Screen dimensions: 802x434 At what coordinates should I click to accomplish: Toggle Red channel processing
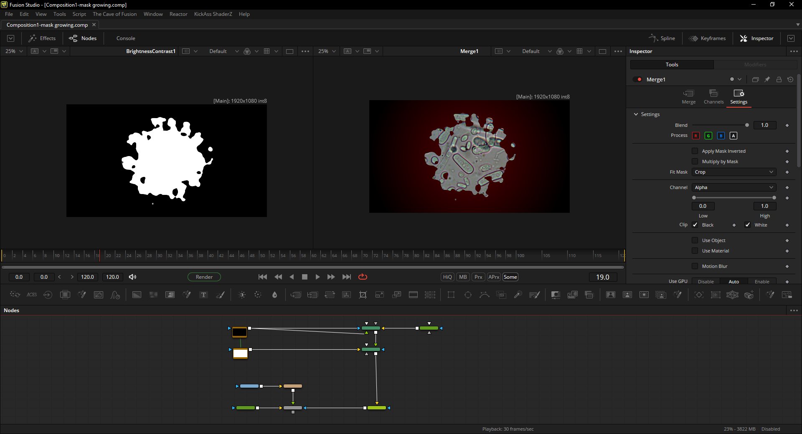(x=696, y=136)
